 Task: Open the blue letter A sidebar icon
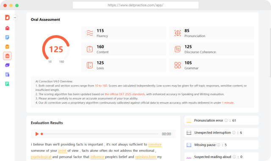[x=7, y=75]
